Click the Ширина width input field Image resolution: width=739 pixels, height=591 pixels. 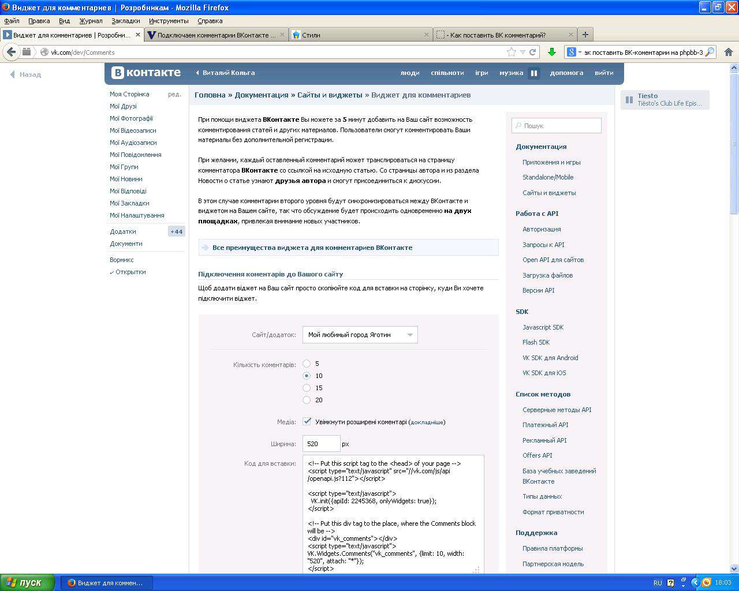[x=321, y=444]
